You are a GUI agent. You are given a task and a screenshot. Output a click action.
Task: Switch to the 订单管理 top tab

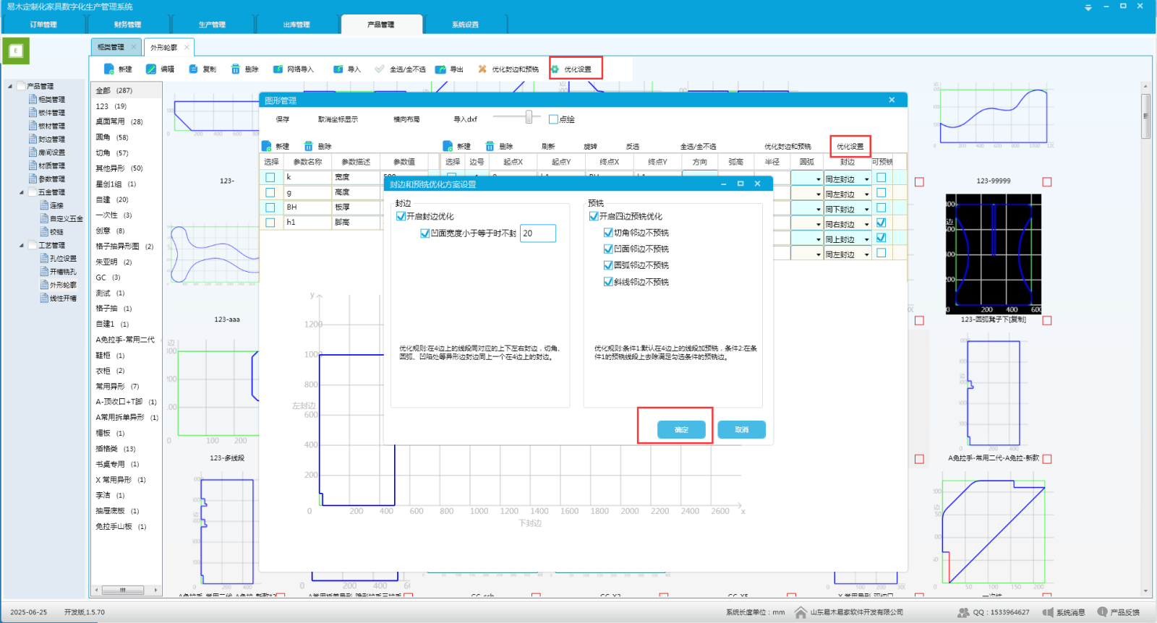(x=43, y=25)
